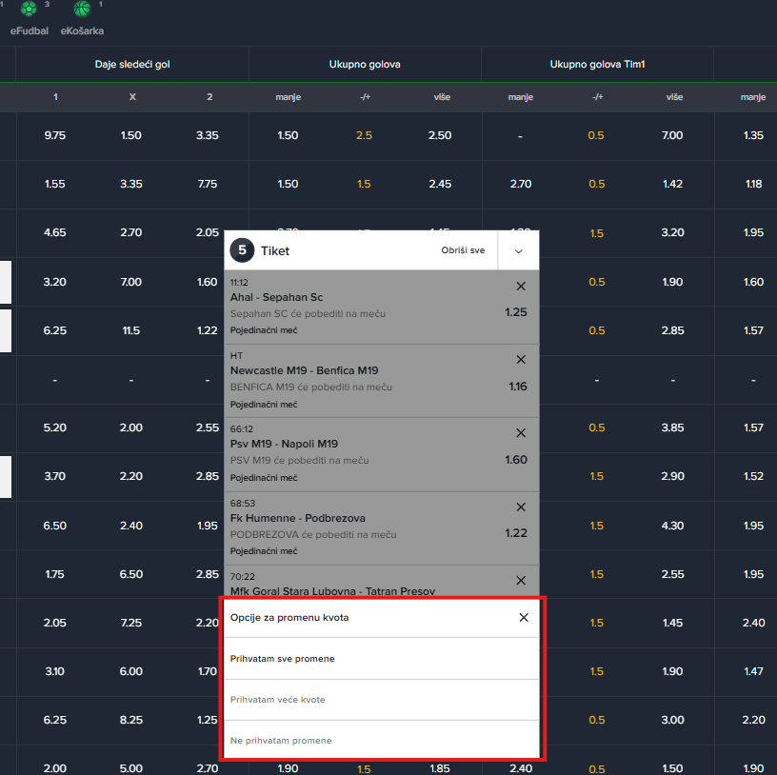Viewport: 777px width, 775px height.
Task: Click the ticket count badge showing 5
Action: (243, 251)
